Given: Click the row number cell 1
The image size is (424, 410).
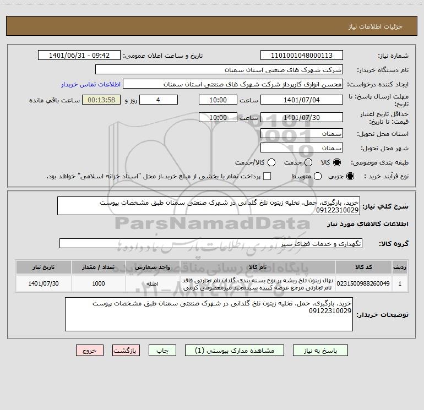Looking at the screenshot, I should pos(400,283).
